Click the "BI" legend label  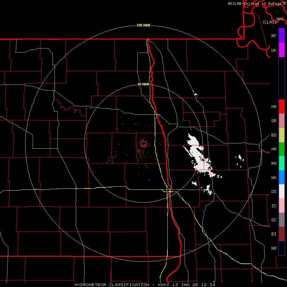click(x=274, y=234)
